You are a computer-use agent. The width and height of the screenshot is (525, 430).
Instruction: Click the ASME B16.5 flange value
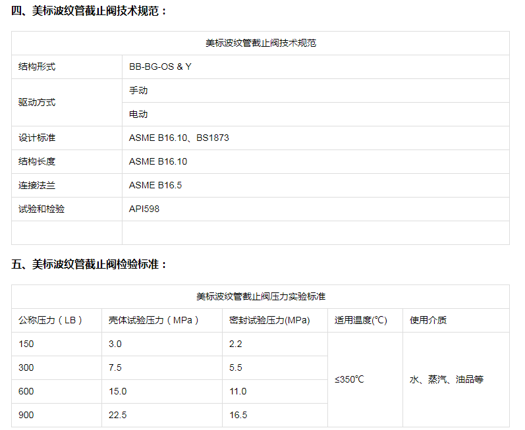coord(155,186)
